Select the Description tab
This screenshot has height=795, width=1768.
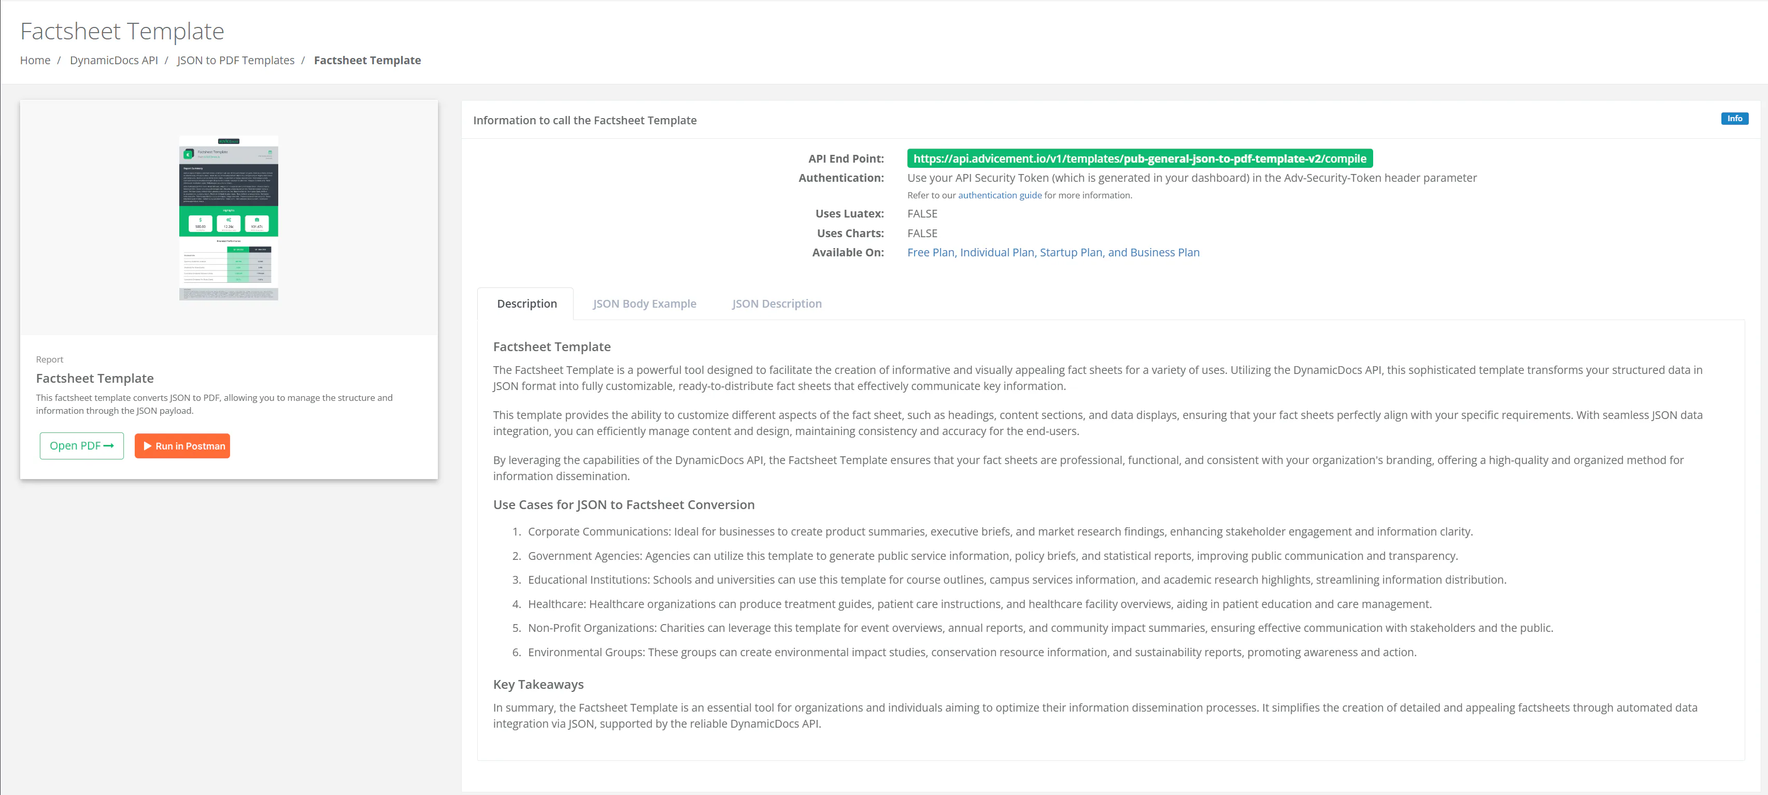526,304
